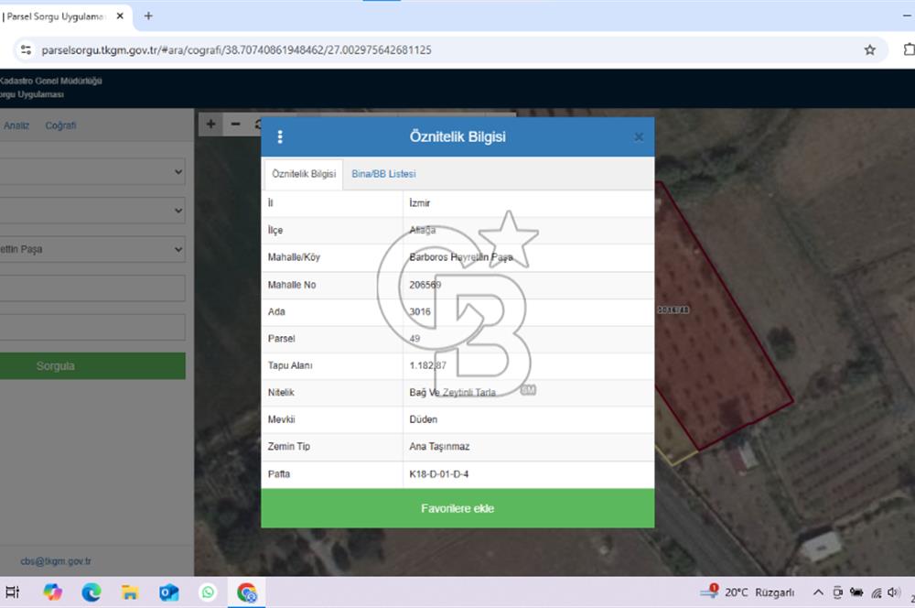Focus the second empty sidebar input field

[x=92, y=327]
